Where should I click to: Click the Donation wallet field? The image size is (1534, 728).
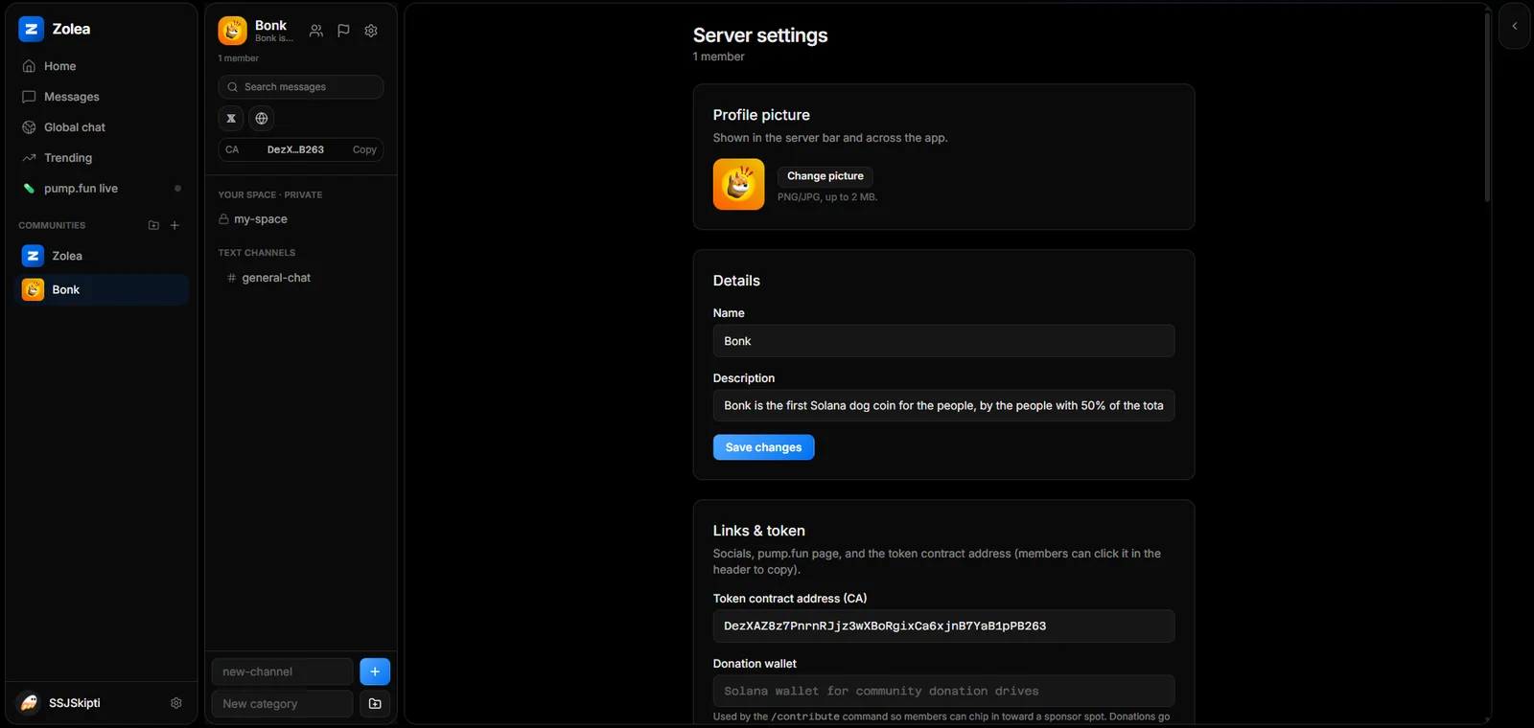(x=943, y=692)
